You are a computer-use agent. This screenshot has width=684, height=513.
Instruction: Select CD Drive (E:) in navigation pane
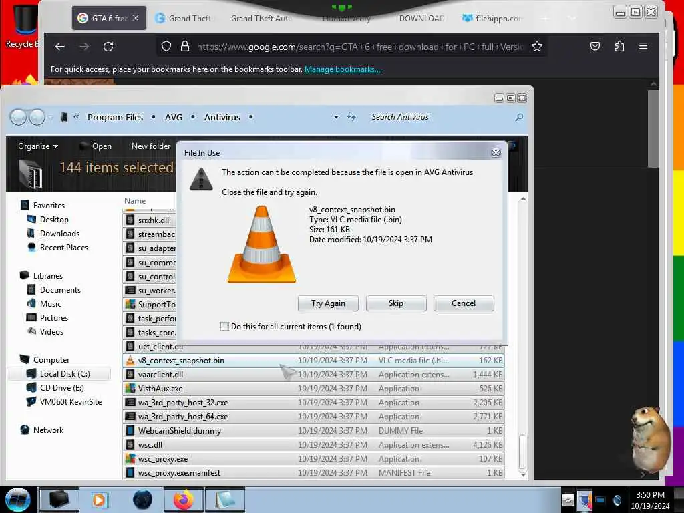61,388
